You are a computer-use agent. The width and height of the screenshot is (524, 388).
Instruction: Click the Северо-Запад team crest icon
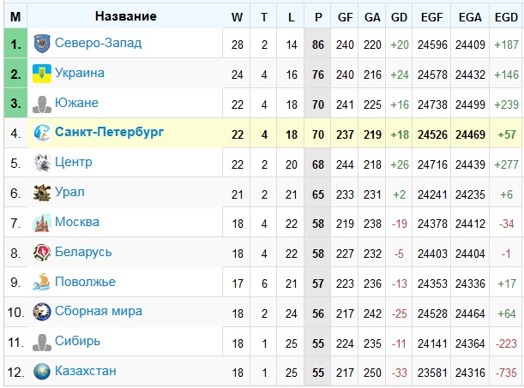(42, 44)
